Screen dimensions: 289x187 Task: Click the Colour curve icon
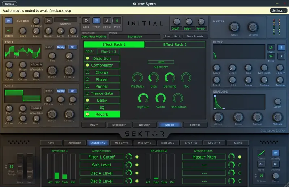click(x=107, y=21)
